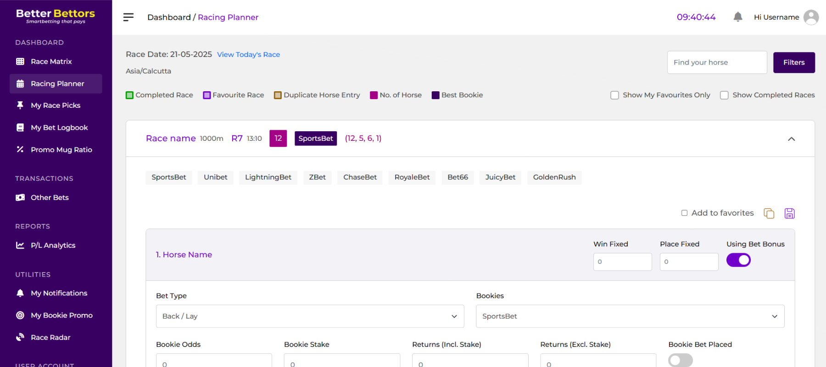Open Race Matrix from sidebar

(x=51, y=61)
